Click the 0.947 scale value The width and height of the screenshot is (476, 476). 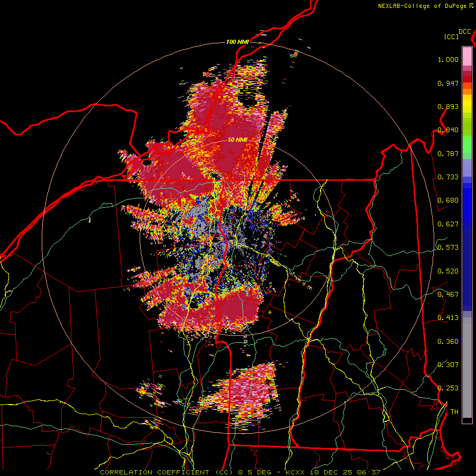pyautogui.click(x=448, y=83)
